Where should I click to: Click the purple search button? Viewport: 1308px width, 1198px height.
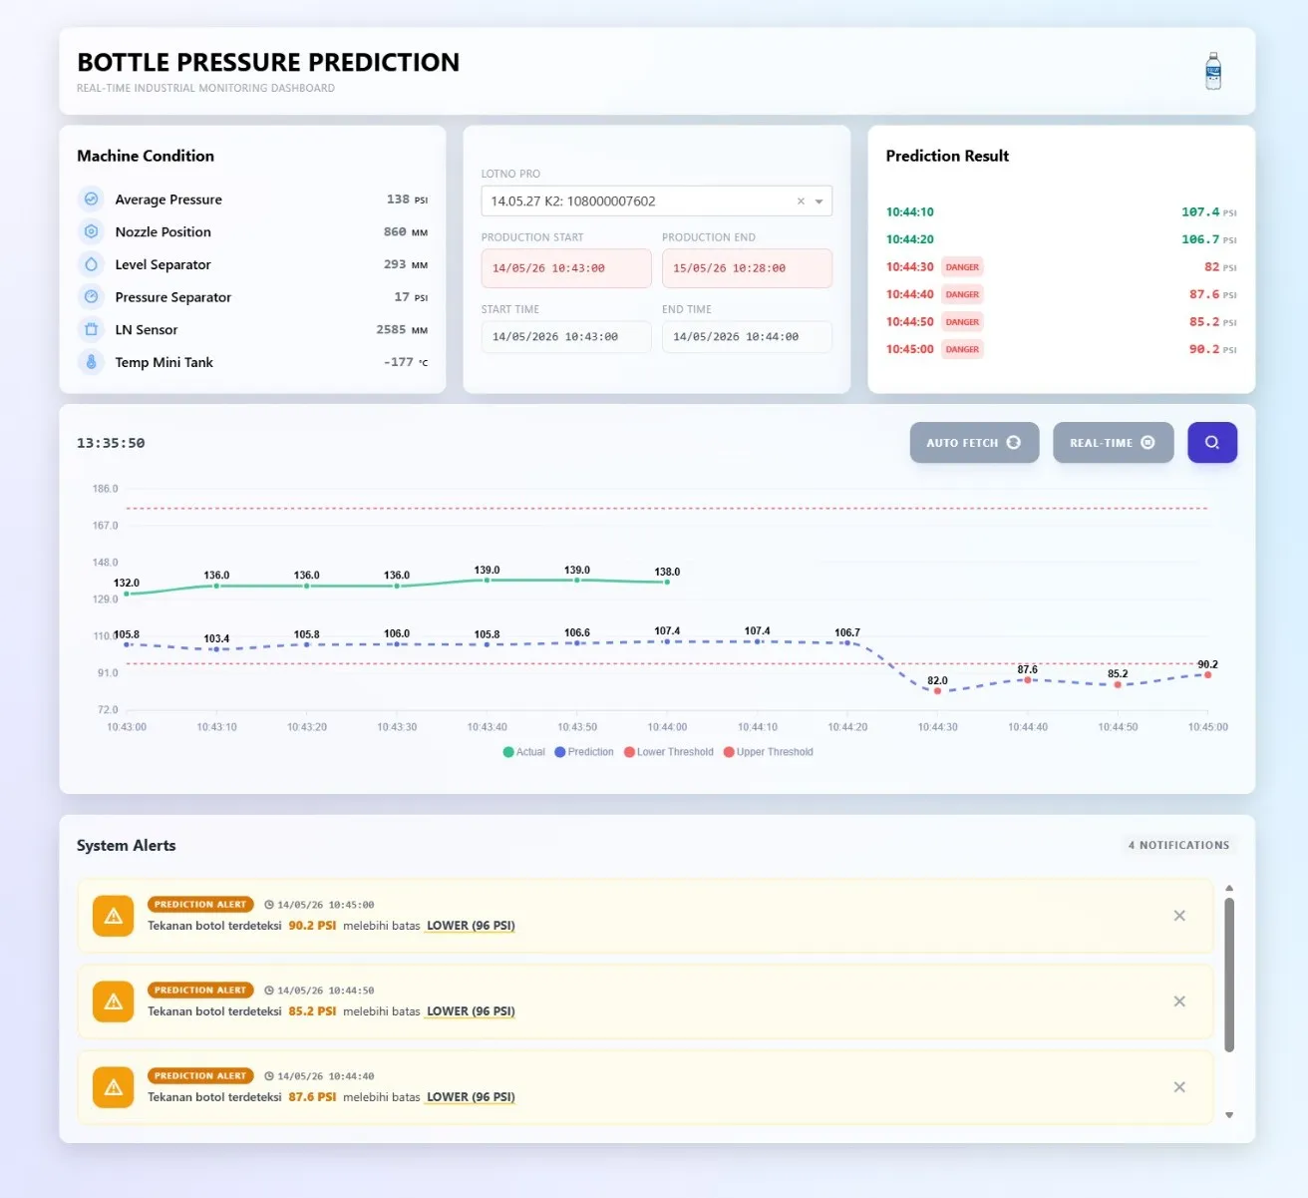click(1212, 442)
